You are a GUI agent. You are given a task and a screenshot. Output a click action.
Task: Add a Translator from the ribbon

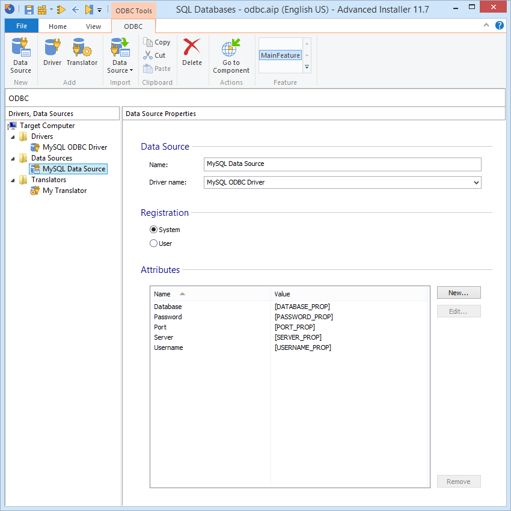point(82,52)
